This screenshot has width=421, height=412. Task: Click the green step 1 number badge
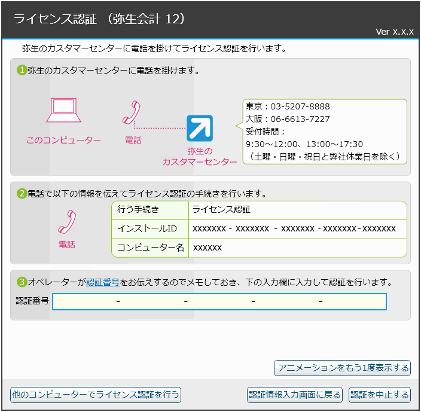click(x=22, y=71)
